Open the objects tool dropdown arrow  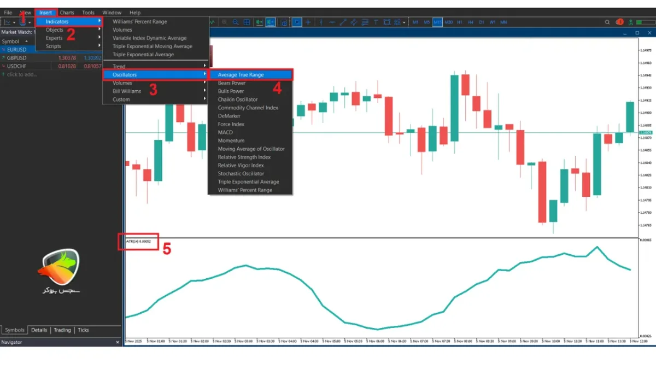(404, 23)
